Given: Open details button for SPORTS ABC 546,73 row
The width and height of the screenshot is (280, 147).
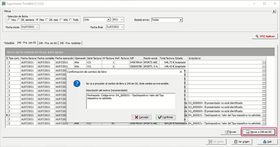Looking at the screenshot, I should pos(264,62).
